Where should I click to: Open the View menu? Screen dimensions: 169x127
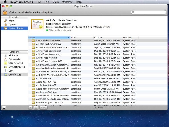point(56,2)
